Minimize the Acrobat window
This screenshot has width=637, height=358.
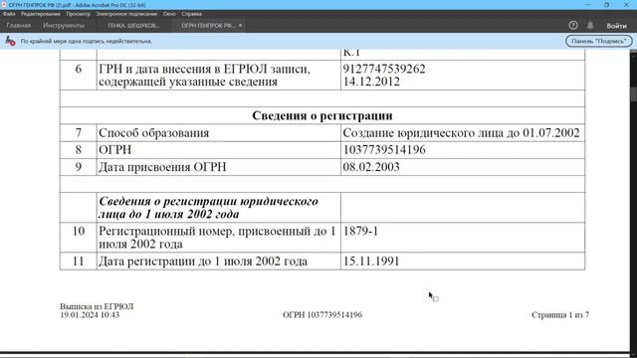click(x=587, y=4)
